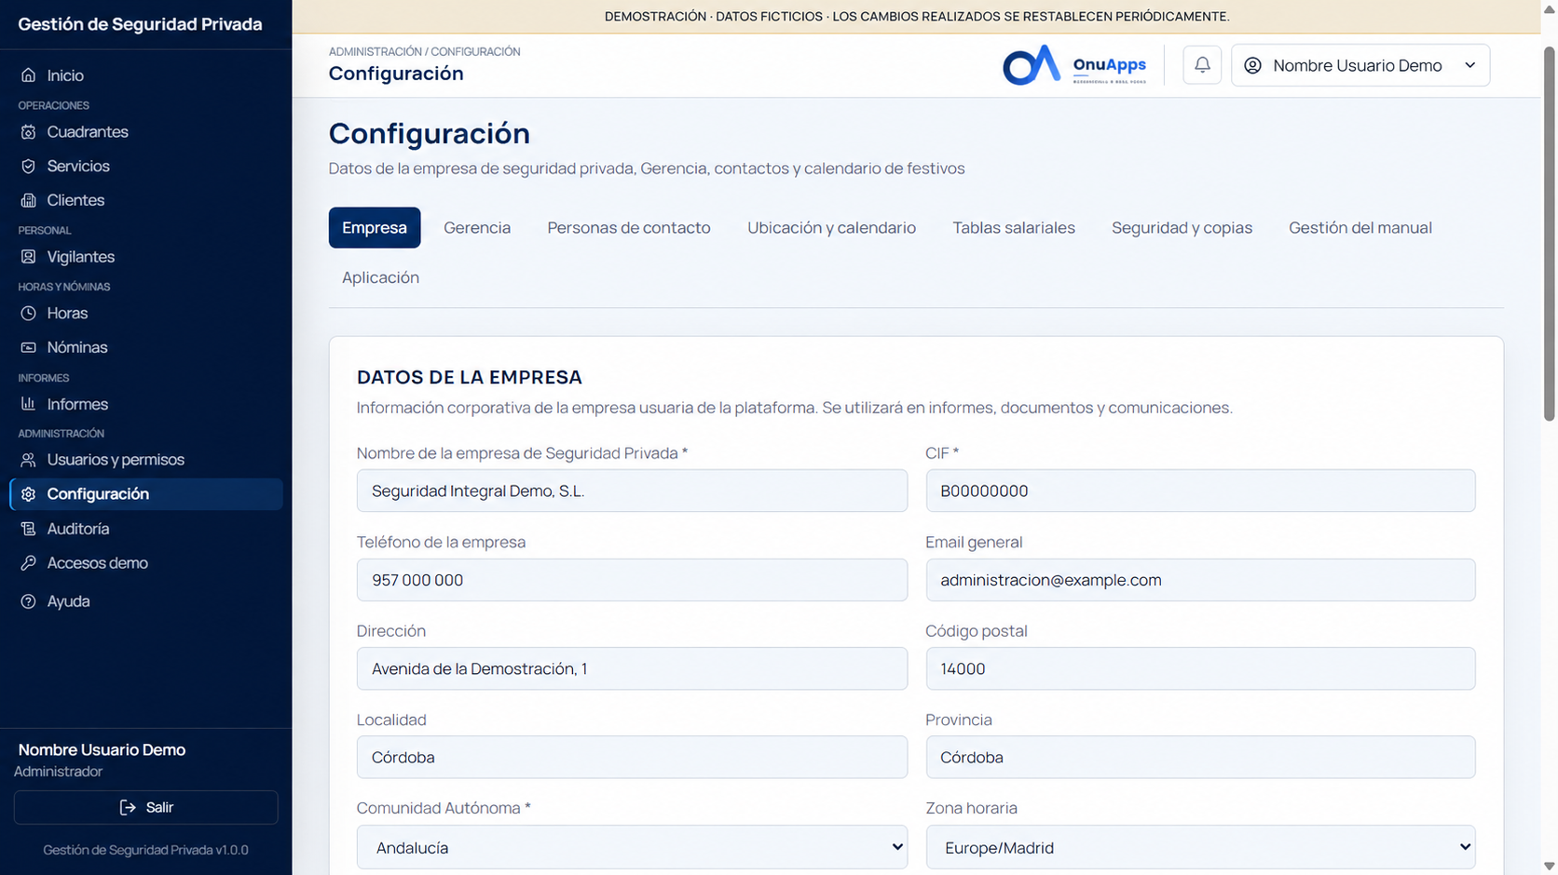Viewport: 1558px width, 875px height.
Task: Open the Comunidad Autónoma dropdown
Action: 632,847
